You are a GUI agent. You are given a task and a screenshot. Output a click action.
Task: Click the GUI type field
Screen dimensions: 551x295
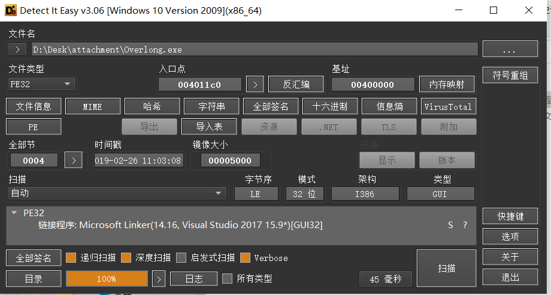point(440,193)
